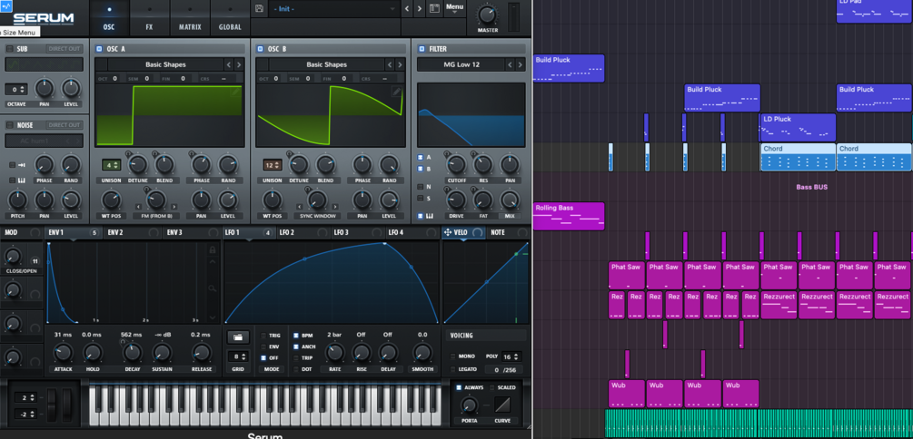The width and height of the screenshot is (913, 439).
Task: Click the filter previous type arrow
Action: (x=509, y=64)
